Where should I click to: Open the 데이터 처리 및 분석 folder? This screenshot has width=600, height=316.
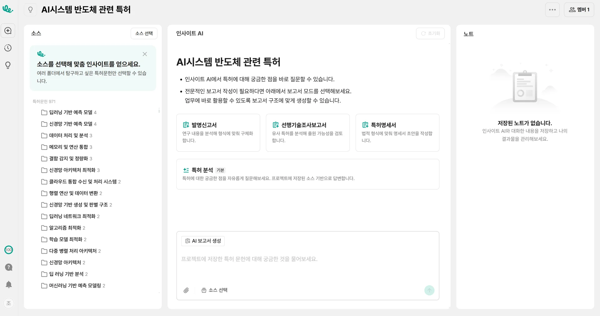(69, 135)
